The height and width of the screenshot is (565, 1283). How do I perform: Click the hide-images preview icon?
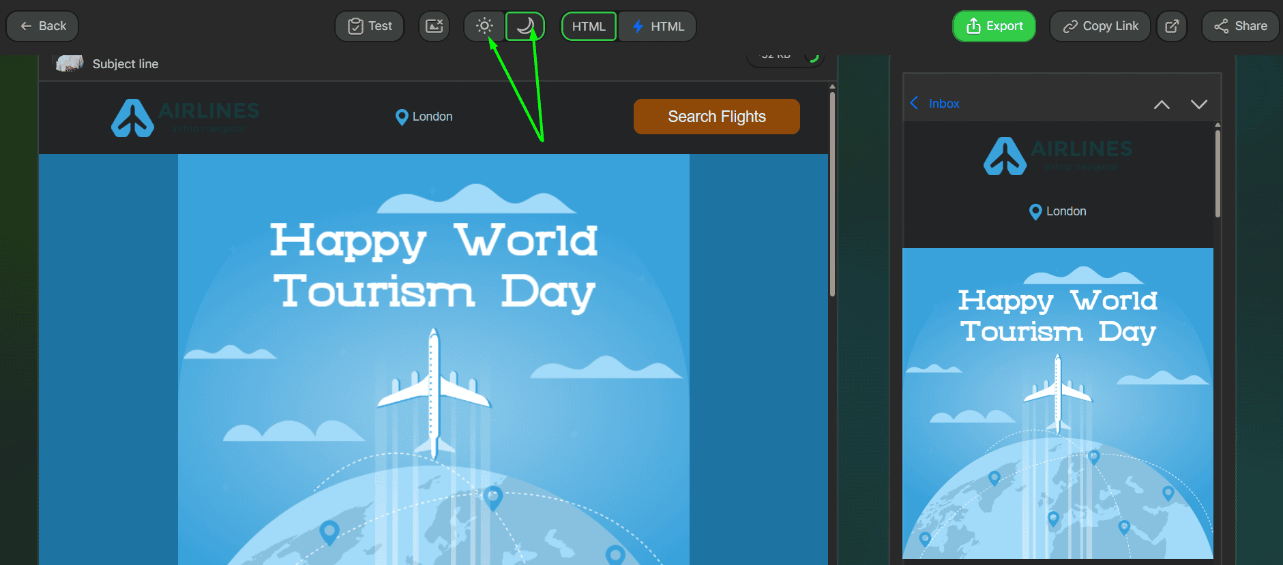434,26
